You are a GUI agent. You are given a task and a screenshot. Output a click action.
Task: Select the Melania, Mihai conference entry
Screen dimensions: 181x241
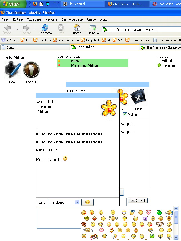[84, 65]
